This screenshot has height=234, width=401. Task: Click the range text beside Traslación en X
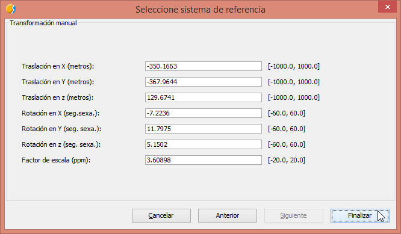[x=294, y=66]
